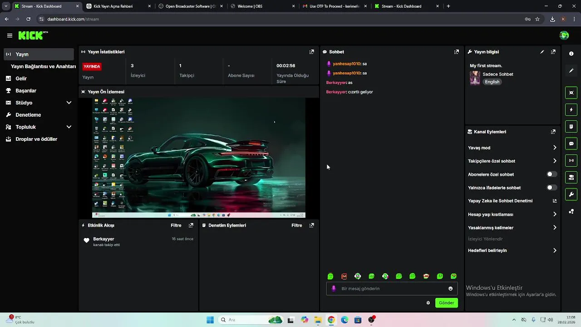The height and width of the screenshot is (327, 581).
Task: Toggle the chat bubble widget in right sidebar
Action: [x=571, y=144]
